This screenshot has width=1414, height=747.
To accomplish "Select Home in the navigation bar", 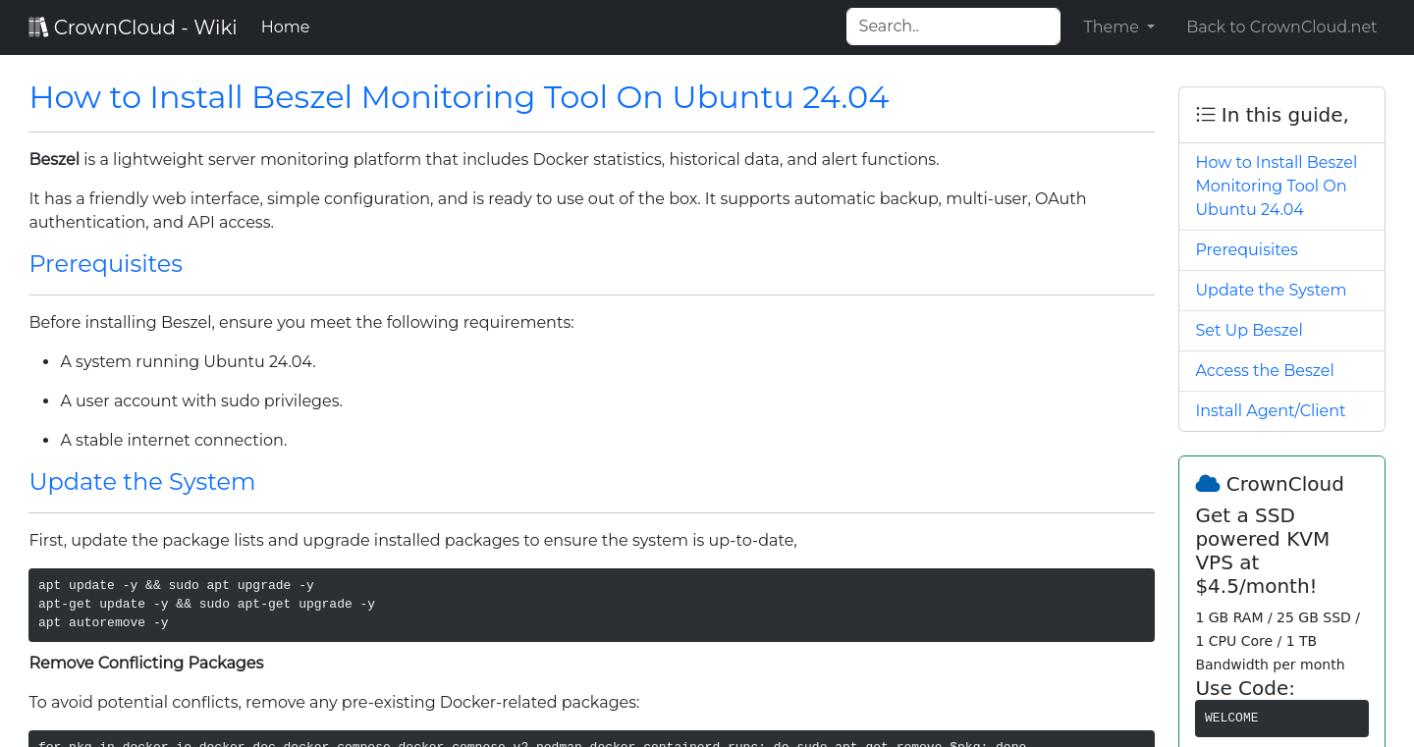I will [285, 27].
